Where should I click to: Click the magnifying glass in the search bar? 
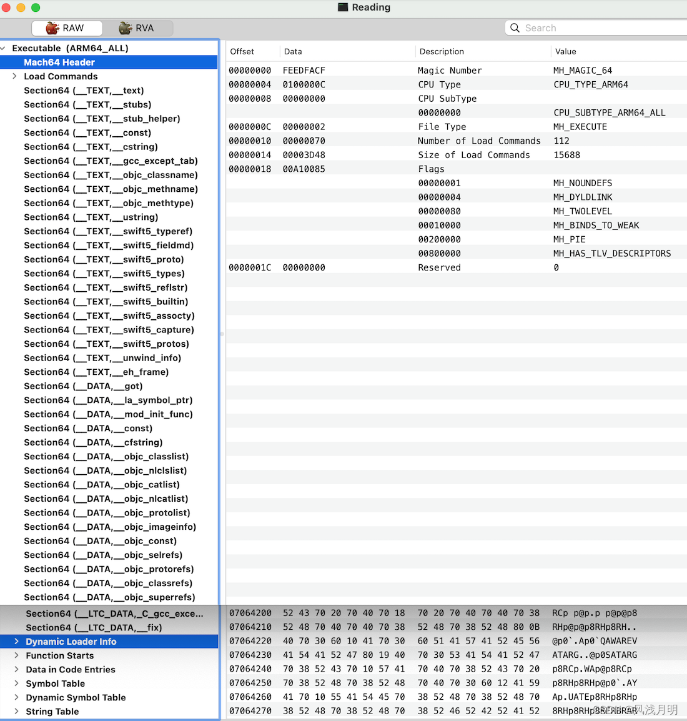pos(515,27)
